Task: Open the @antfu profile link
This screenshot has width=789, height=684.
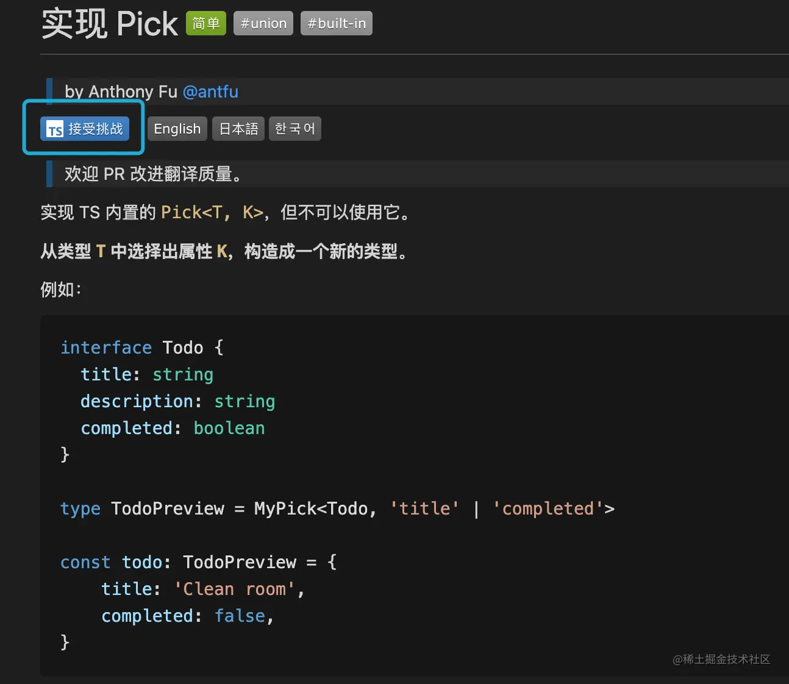Action: pyautogui.click(x=210, y=91)
